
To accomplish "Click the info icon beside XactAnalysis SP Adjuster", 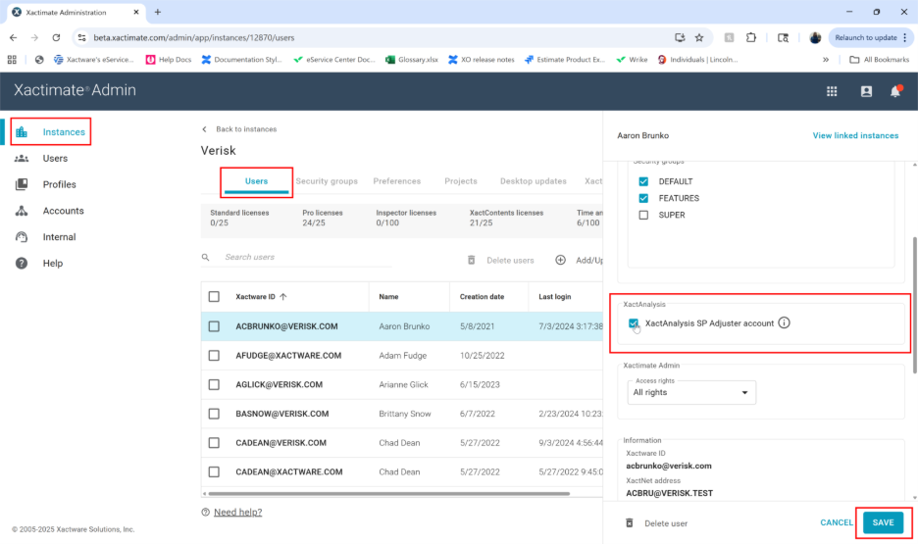I will click(785, 323).
